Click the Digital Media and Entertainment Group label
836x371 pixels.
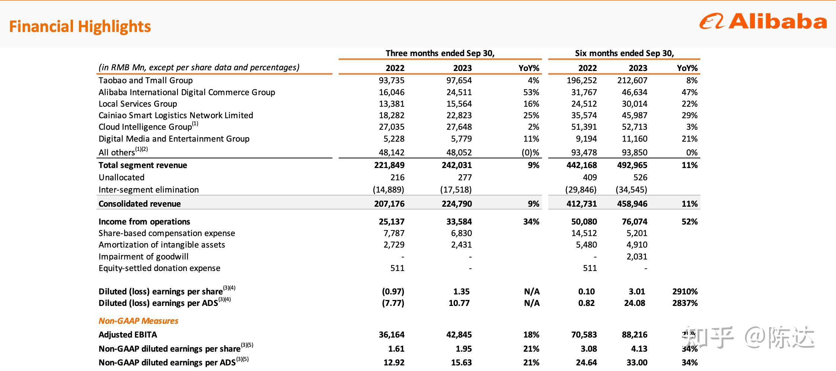click(x=174, y=139)
